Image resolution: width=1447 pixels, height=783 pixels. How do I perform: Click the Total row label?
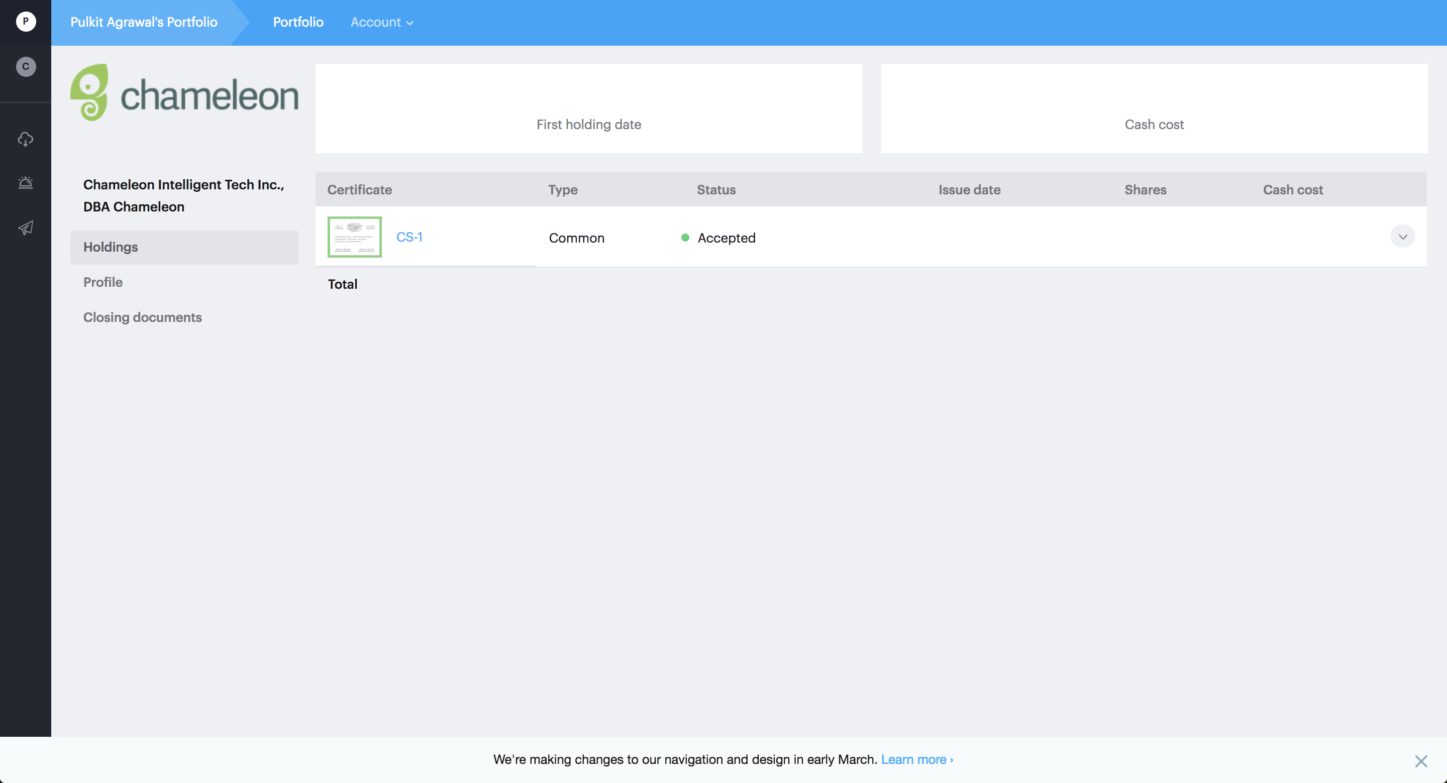(x=343, y=284)
